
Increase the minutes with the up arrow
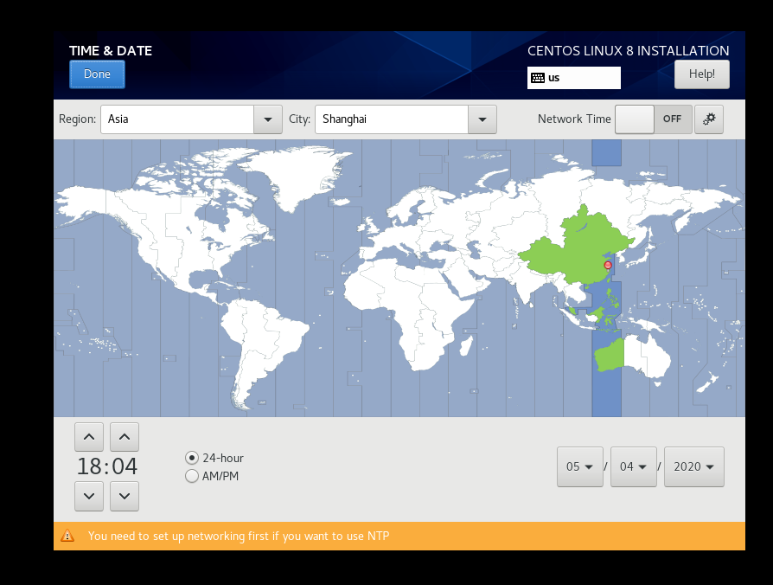coord(125,437)
